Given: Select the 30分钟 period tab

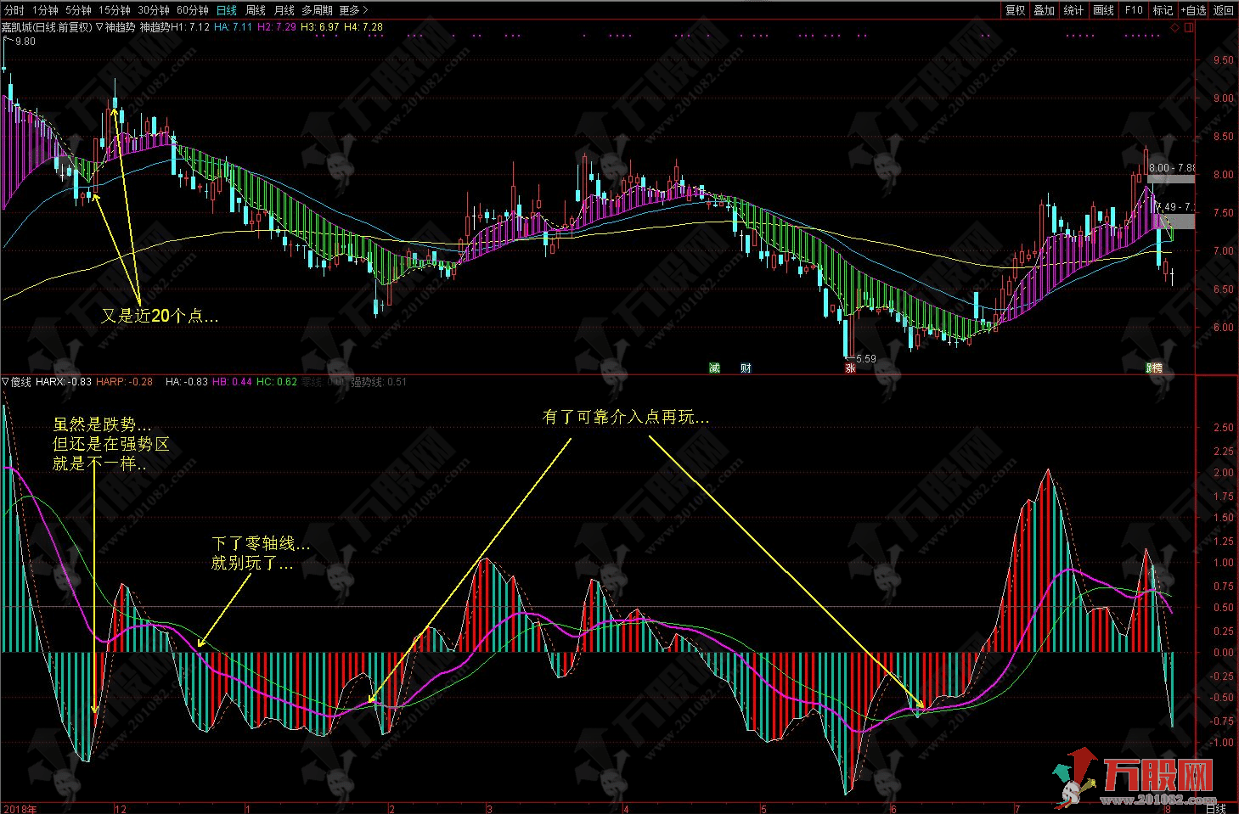Looking at the screenshot, I should [154, 10].
